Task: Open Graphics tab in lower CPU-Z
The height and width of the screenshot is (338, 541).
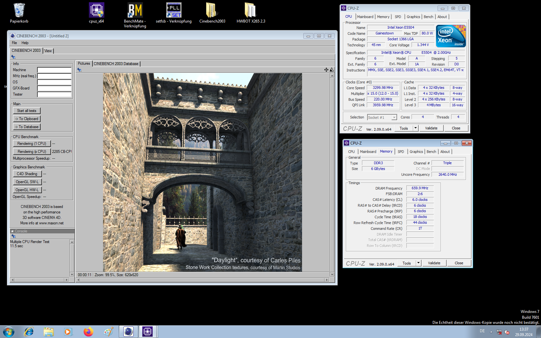Action: [416, 152]
